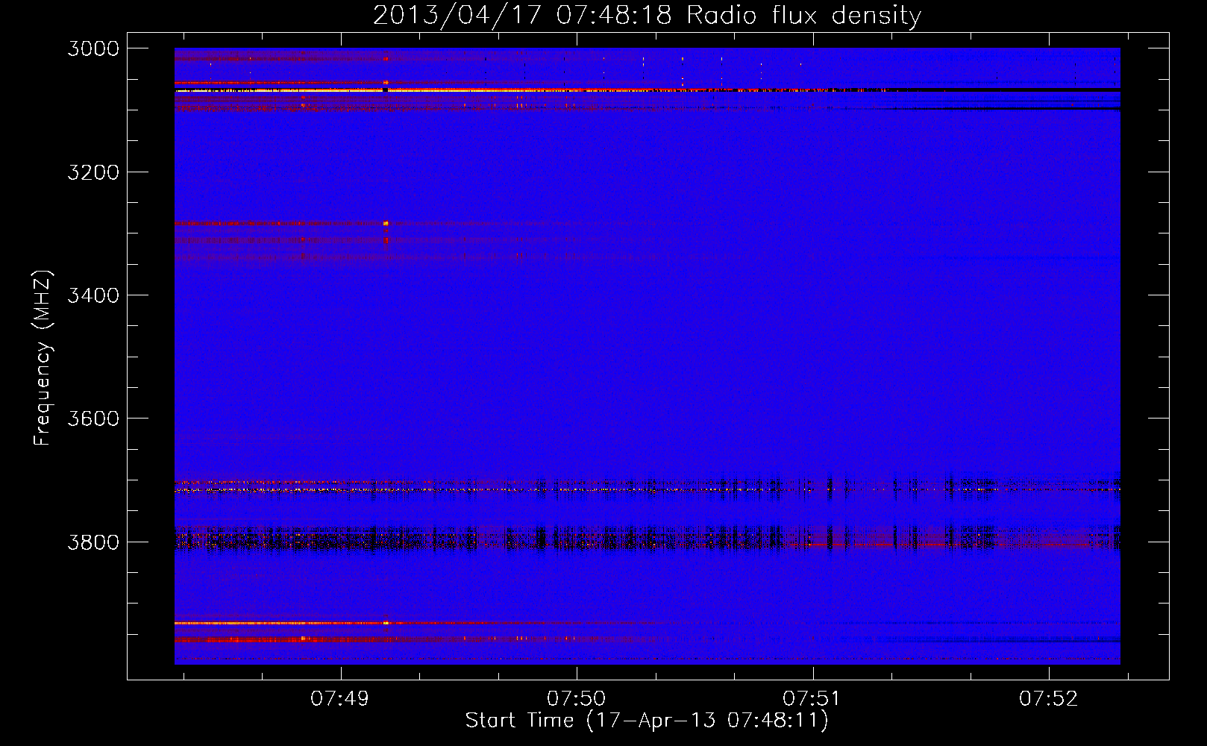Click the 3000 frequency axis label

pyautogui.click(x=93, y=48)
